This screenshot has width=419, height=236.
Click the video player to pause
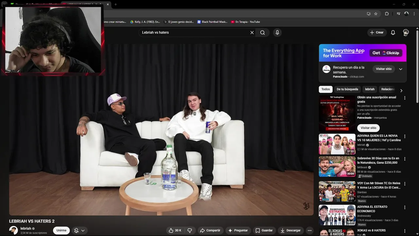[x=161, y=130]
